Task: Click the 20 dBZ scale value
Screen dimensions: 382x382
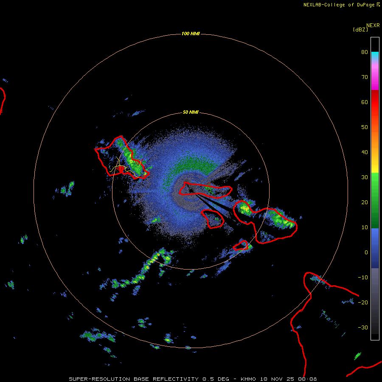Action: click(x=365, y=202)
